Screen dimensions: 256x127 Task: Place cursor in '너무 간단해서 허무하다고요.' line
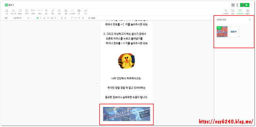click(x=126, y=78)
